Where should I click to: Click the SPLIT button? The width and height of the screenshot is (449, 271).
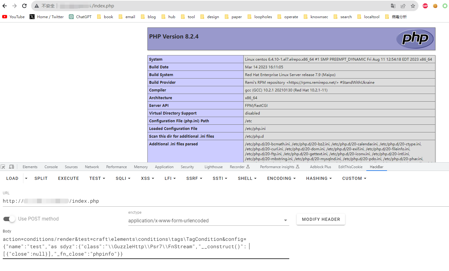pyautogui.click(x=41, y=178)
